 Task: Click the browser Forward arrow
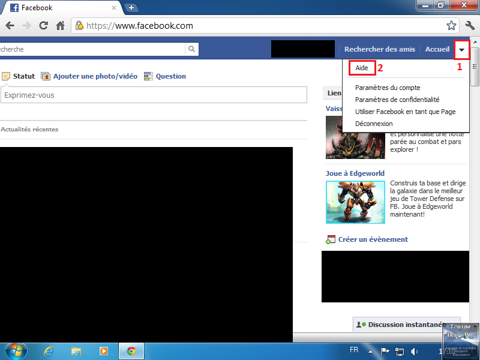(x=26, y=25)
